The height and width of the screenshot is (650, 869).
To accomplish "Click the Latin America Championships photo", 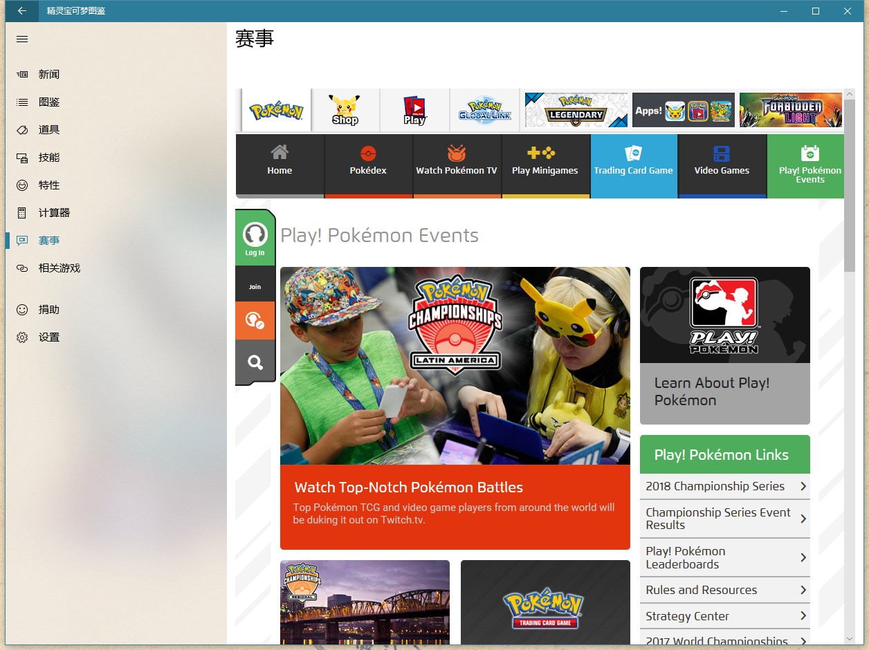I will (455, 366).
